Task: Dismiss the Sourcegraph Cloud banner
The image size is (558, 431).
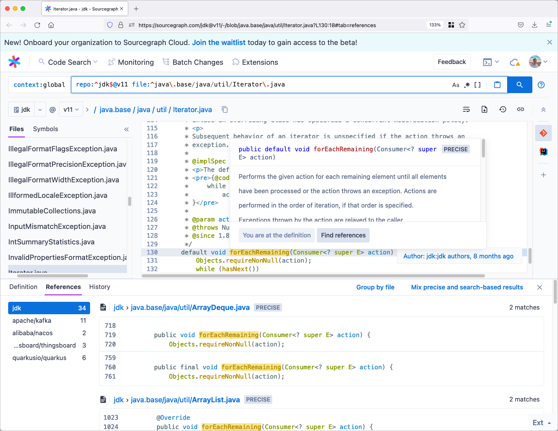Action: [x=549, y=42]
